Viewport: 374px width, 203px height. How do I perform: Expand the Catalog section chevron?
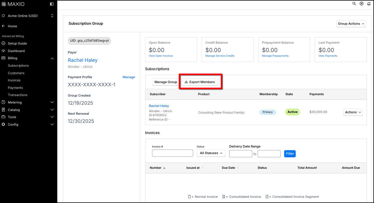pyautogui.click(x=52, y=110)
